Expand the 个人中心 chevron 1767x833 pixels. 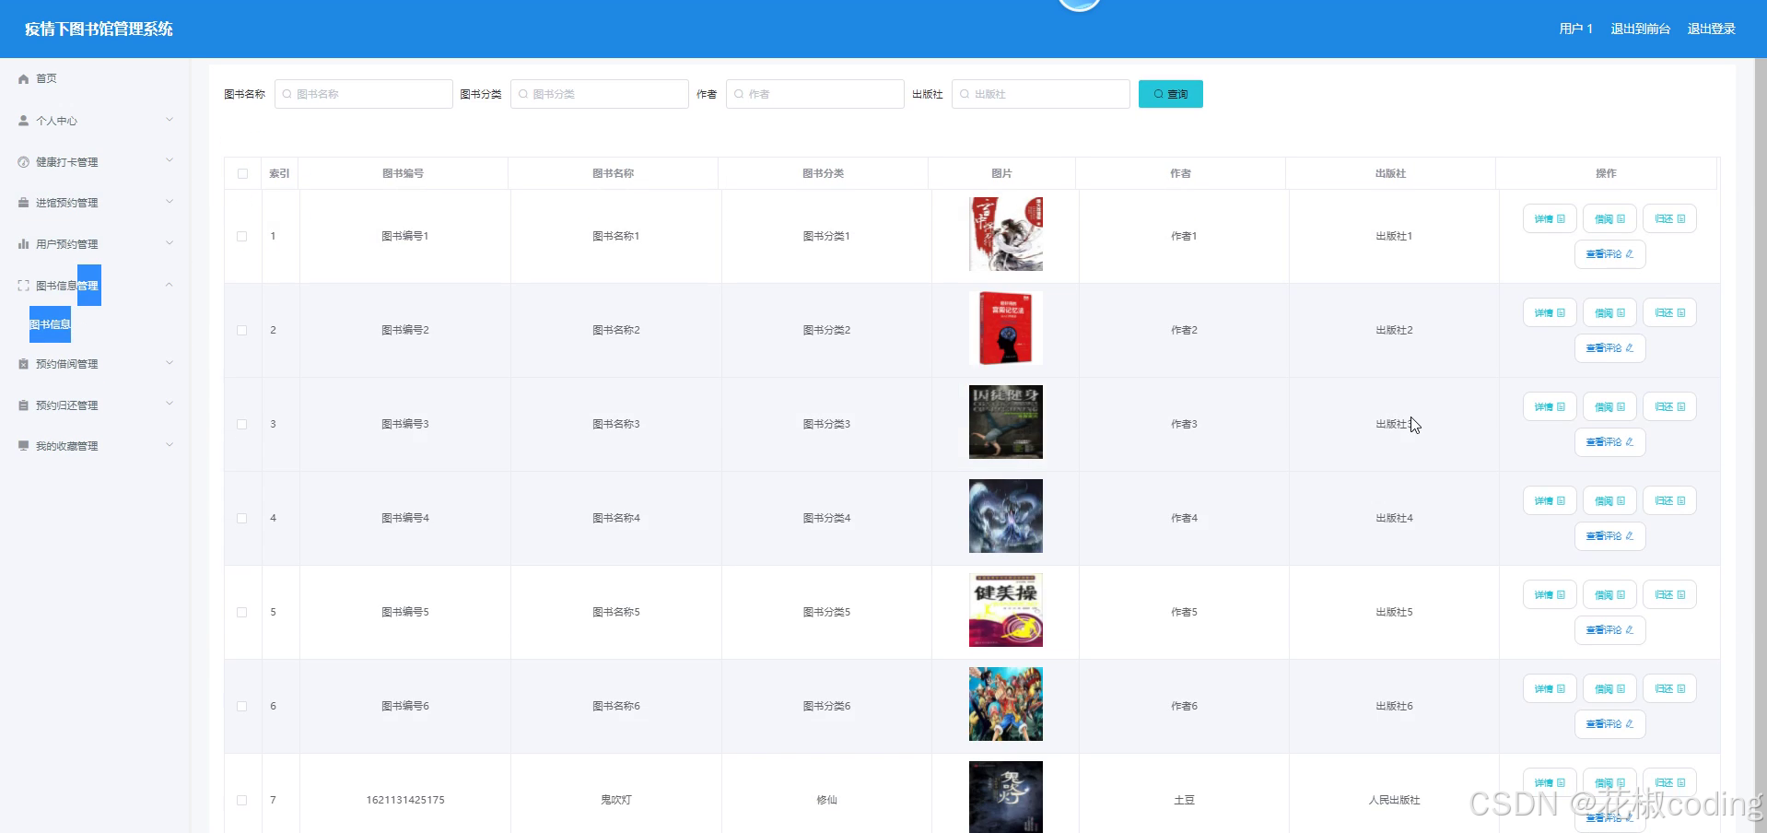(170, 120)
